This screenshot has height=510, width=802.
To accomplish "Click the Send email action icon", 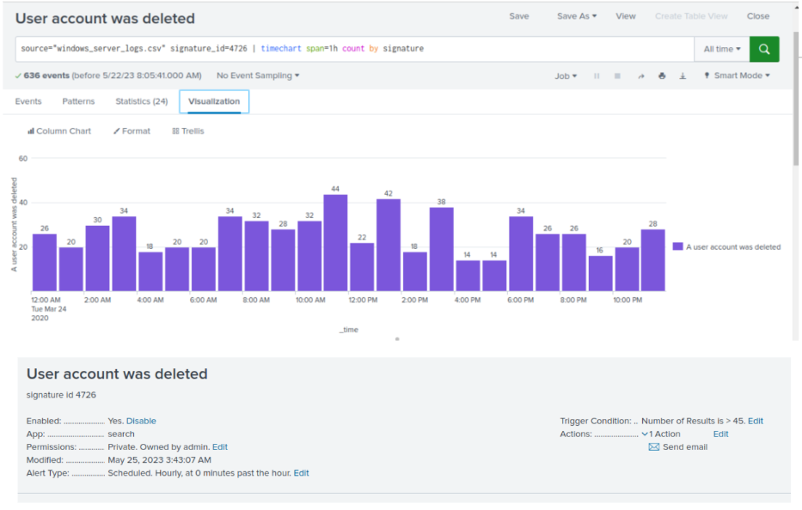I will coord(653,447).
